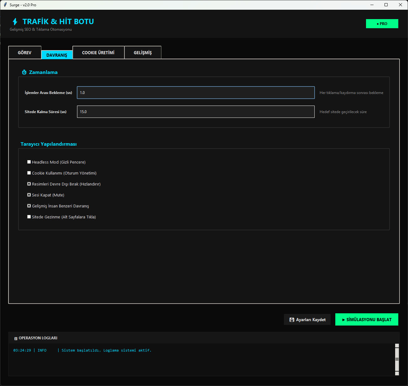Click the floppy disk icon on Ayarları Kaydet
This screenshot has width=408, height=386.
[292, 320]
